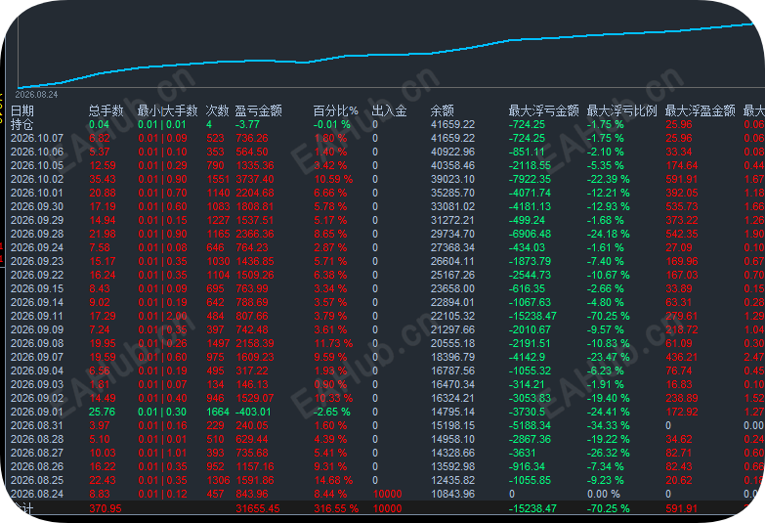Select the 2026.09.01 date row
This screenshot has height=523, width=765.
[x=37, y=412]
